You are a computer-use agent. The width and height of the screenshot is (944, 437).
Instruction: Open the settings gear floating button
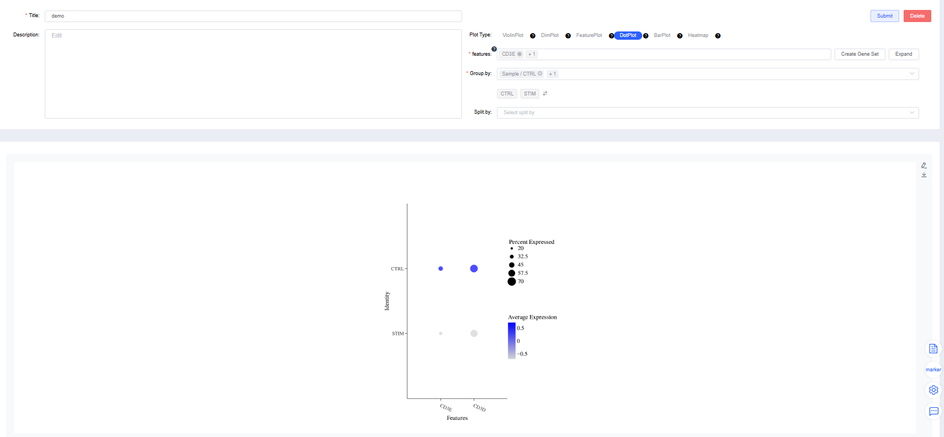click(933, 390)
